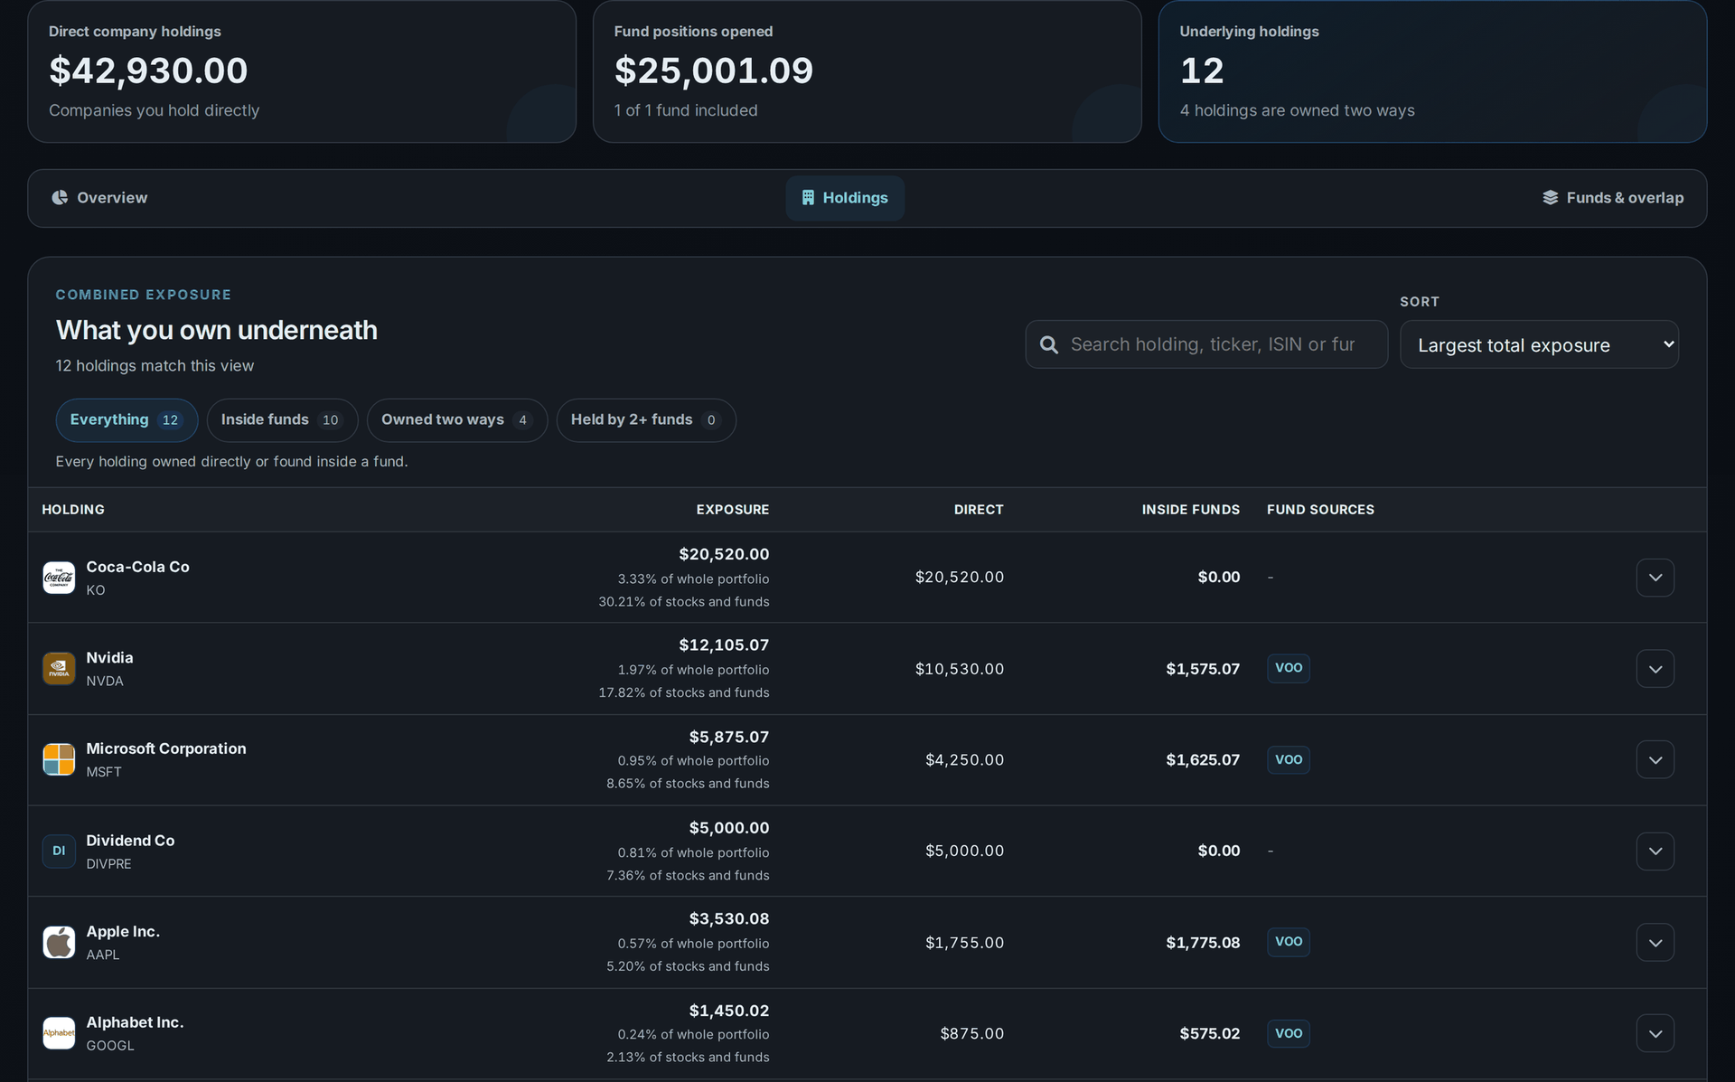Filter by Inside funds chip
The width and height of the screenshot is (1735, 1082).
[282, 420]
